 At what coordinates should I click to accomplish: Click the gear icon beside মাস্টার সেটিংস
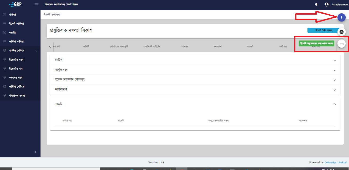pos(4,51)
